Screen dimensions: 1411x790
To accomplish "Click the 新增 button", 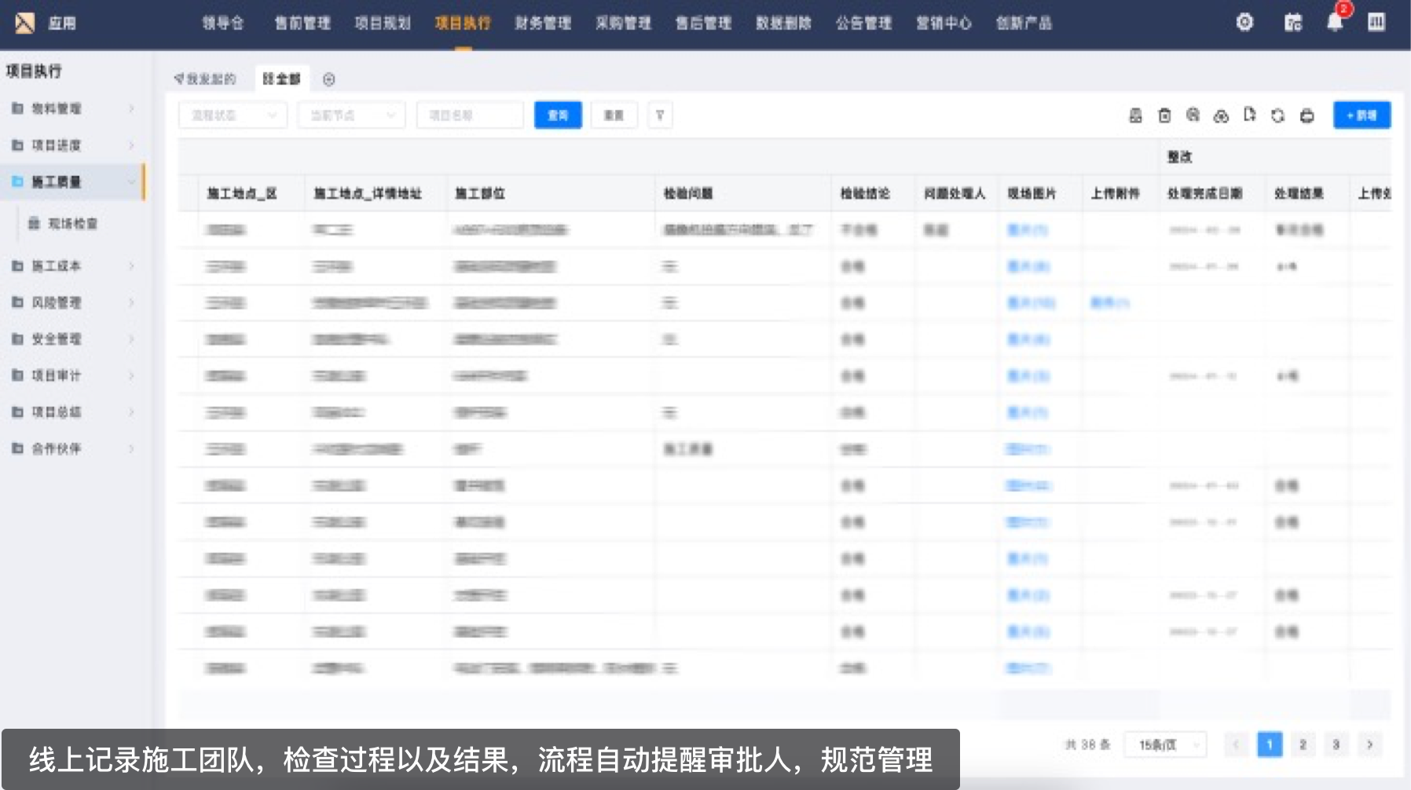I will coord(1362,115).
